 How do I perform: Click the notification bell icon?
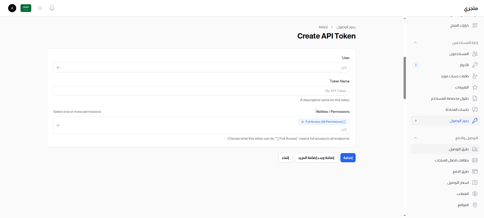(x=52, y=8)
